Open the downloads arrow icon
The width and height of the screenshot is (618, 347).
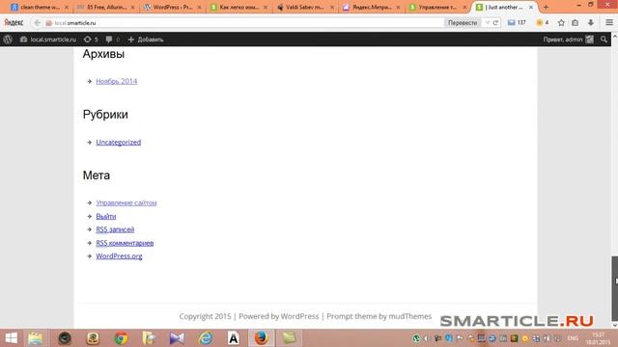coord(590,23)
